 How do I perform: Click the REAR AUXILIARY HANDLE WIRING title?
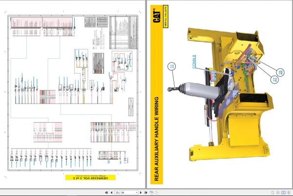157,139
